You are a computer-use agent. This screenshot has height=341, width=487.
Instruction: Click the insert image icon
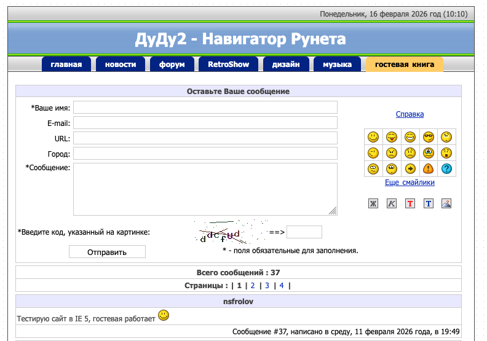[446, 203]
